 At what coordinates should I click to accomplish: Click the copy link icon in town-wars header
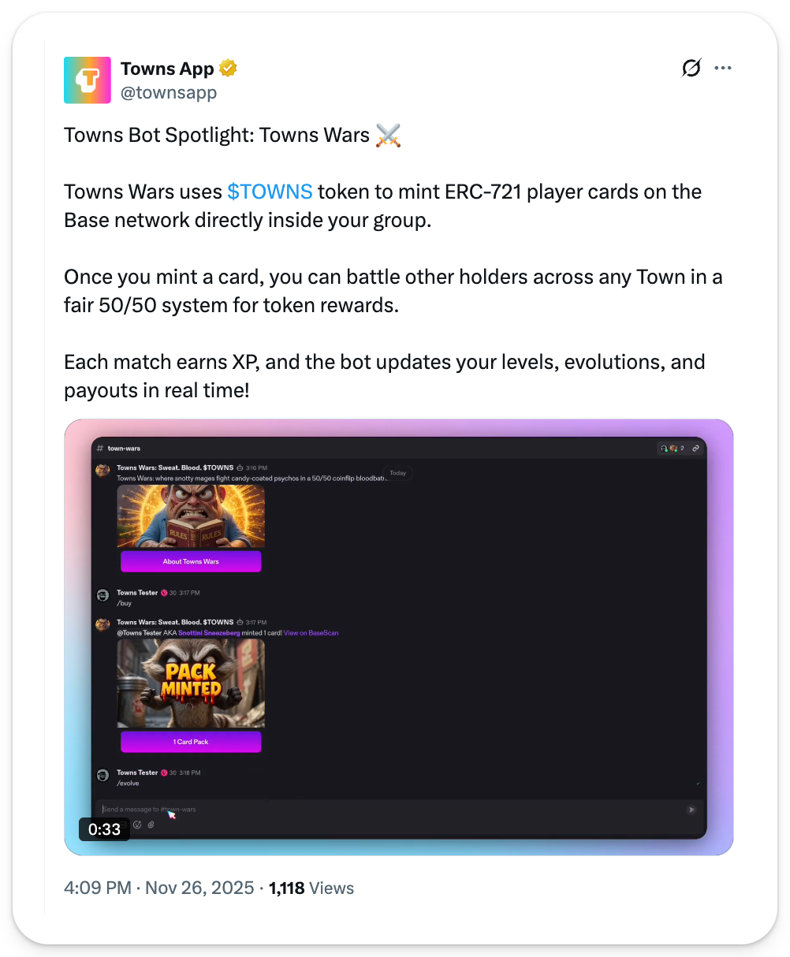(695, 449)
